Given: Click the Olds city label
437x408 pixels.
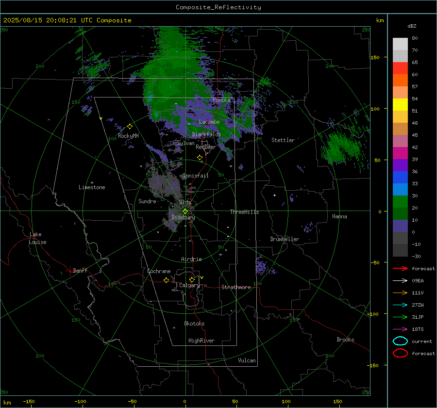Looking at the screenshot, I should point(185,202).
